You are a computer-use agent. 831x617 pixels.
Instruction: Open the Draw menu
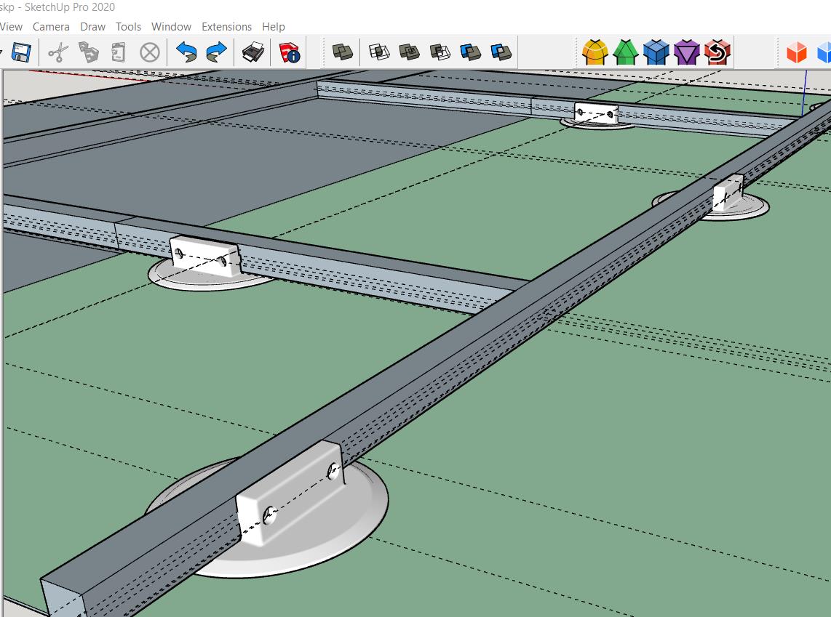pos(92,26)
